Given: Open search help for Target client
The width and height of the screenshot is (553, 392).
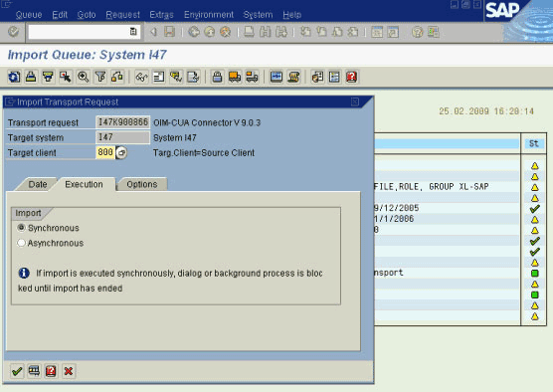Looking at the screenshot, I should coord(121,153).
